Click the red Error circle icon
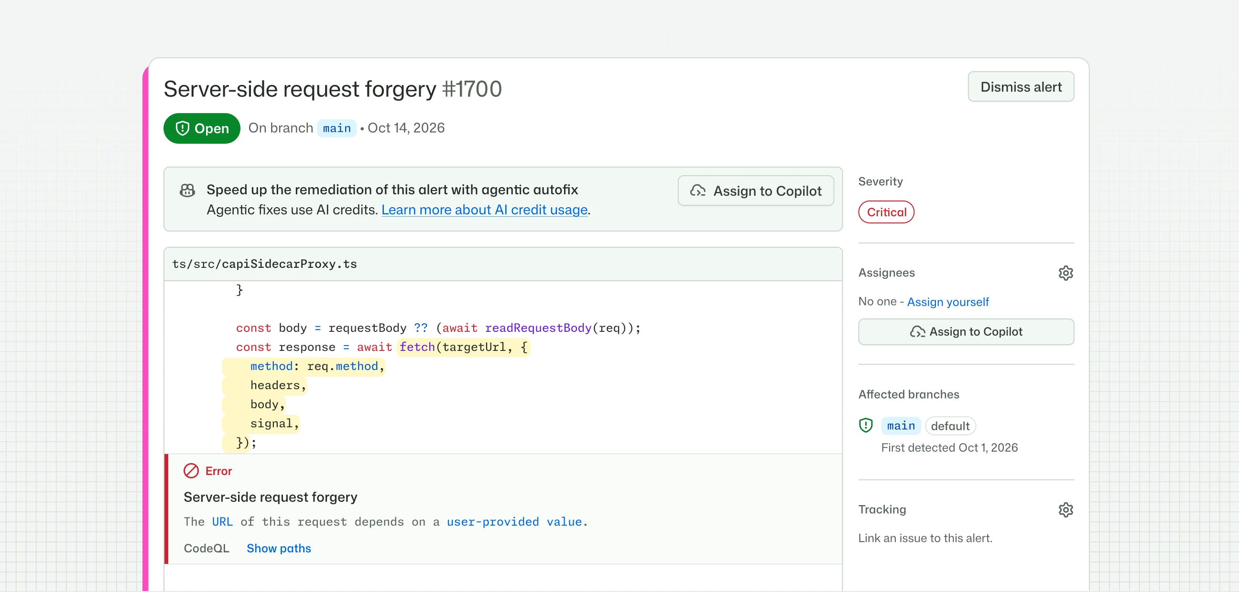 (x=191, y=471)
